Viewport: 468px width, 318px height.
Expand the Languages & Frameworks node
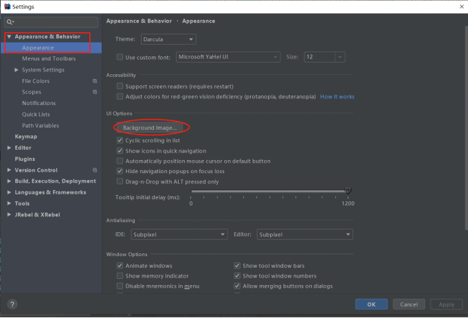[x=9, y=192]
